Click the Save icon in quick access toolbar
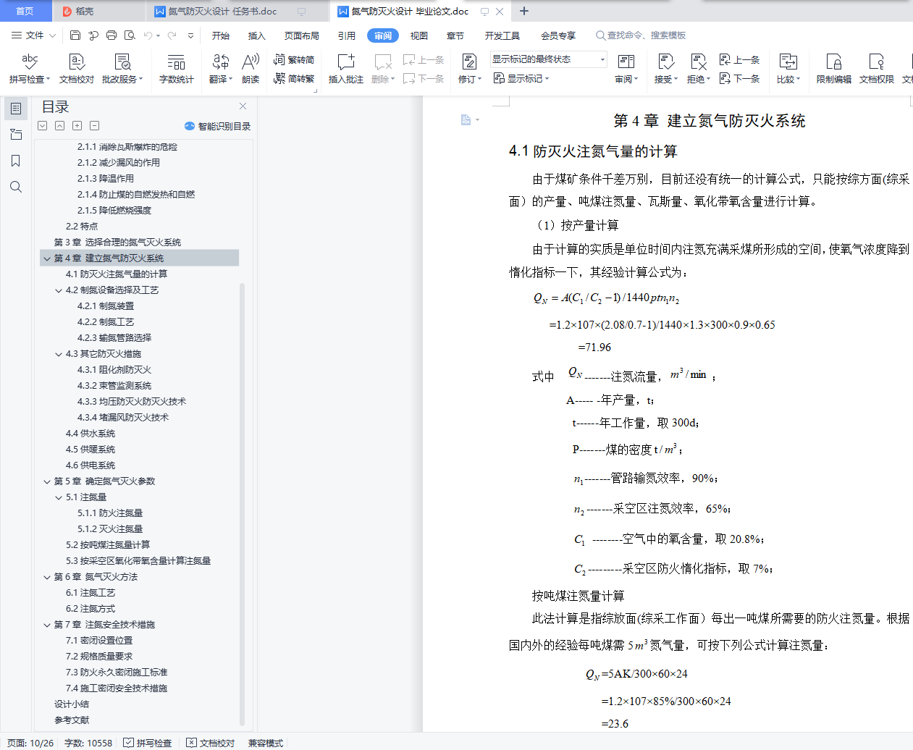The image size is (913, 750). click(x=75, y=35)
